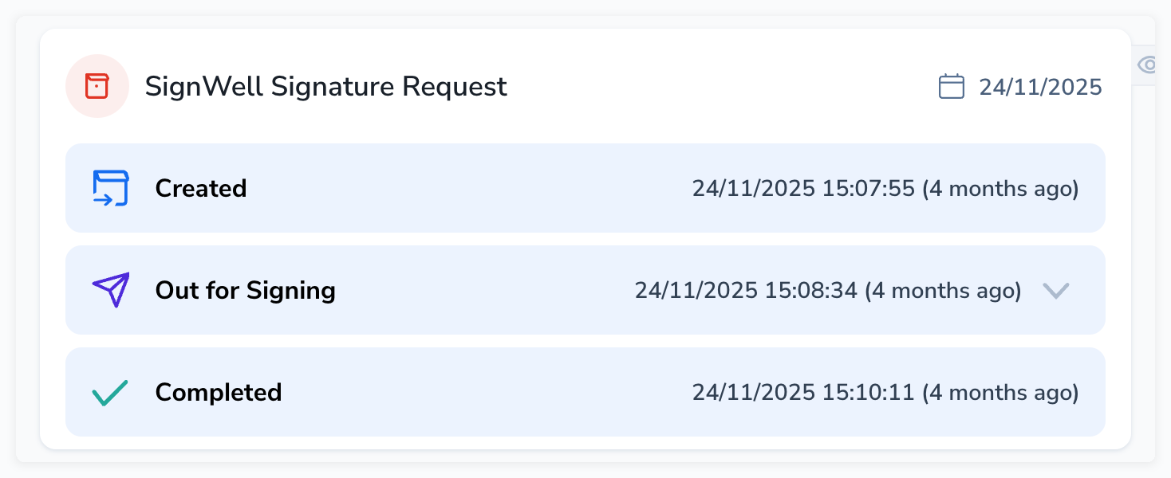Click the timestamp 24/11/2025 15:07:55
Image resolution: width=1171 pixels, height=478 pixels.
[802, 189]
